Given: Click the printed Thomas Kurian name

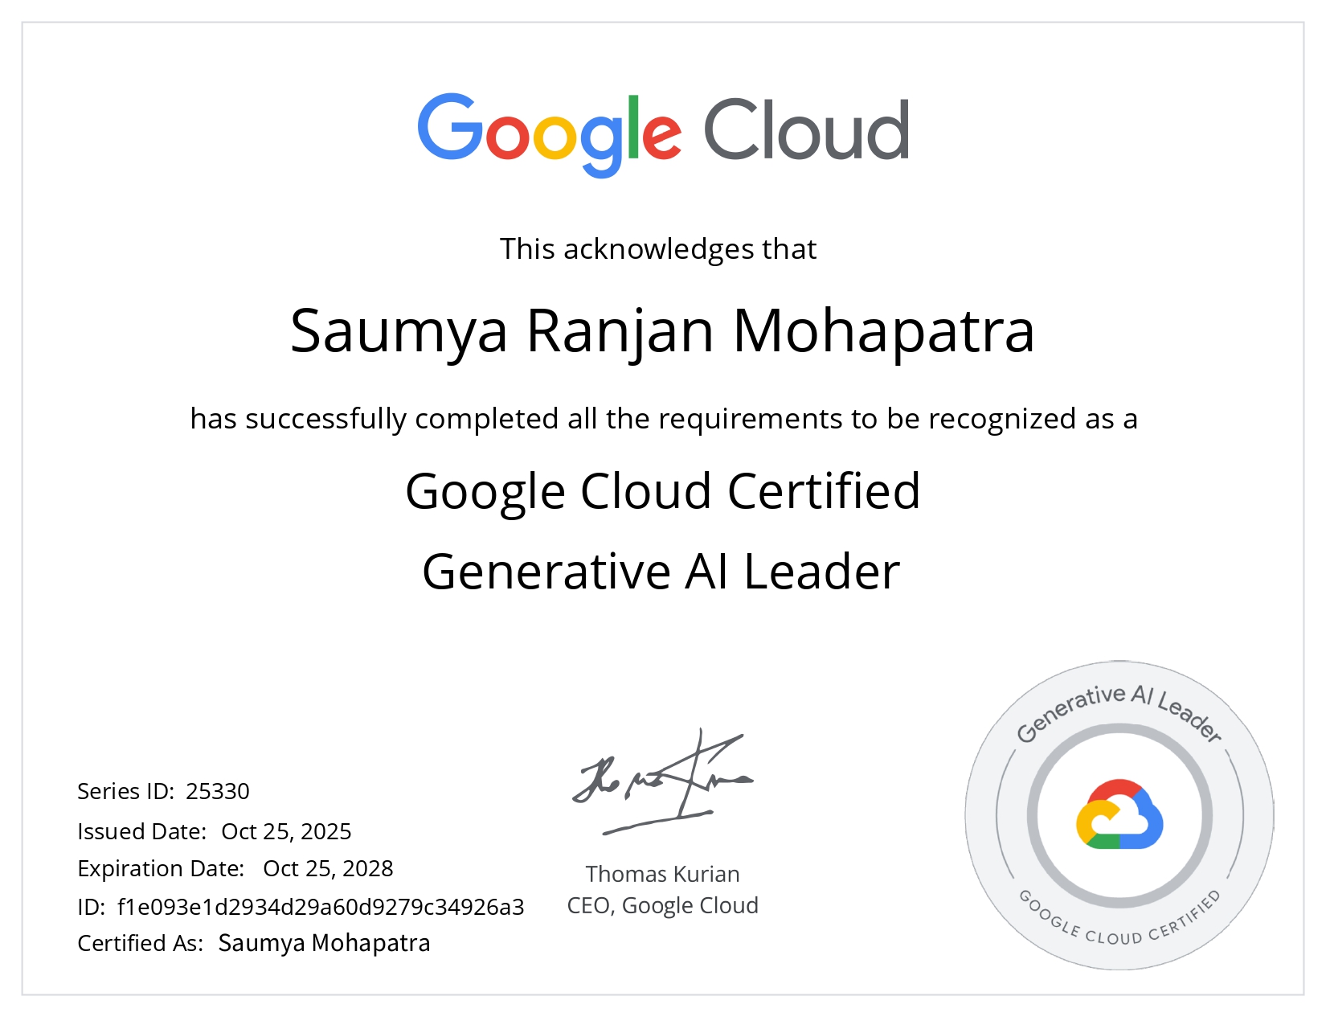Looking at the screenshot, I should 662,874.
